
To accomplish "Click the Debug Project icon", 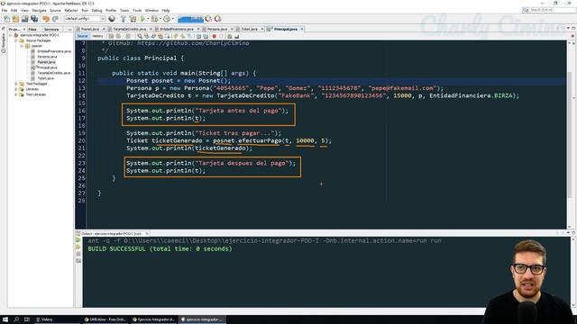I will pos(154,19).
